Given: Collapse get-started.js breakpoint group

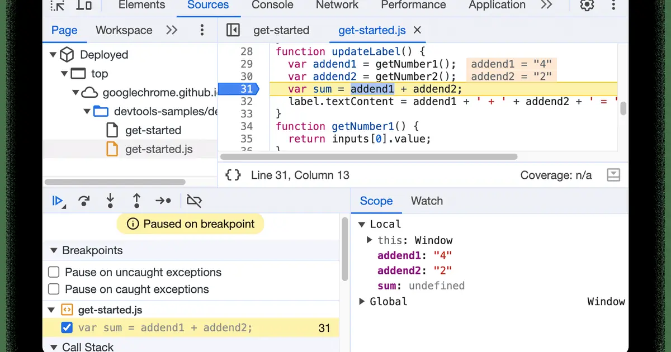Looking at the screenshot, I should 52,310.
